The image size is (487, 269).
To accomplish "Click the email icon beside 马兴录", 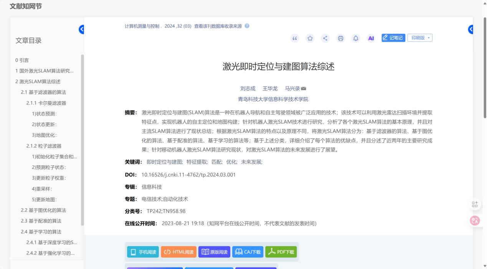I will coord(304,89).
